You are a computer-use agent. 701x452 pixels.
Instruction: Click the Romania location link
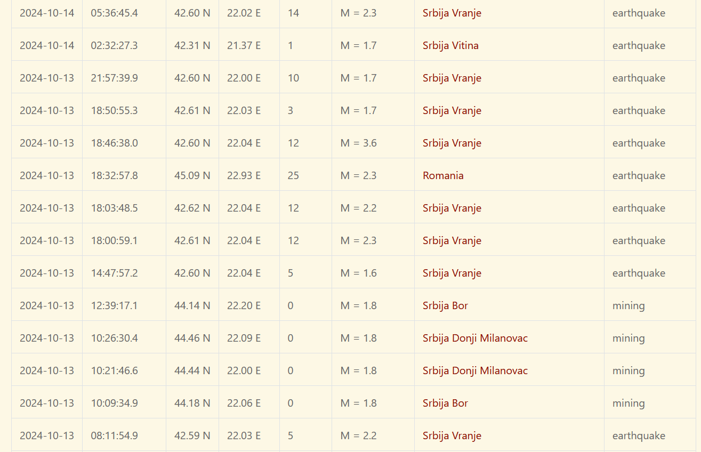(x=443, y=175)
